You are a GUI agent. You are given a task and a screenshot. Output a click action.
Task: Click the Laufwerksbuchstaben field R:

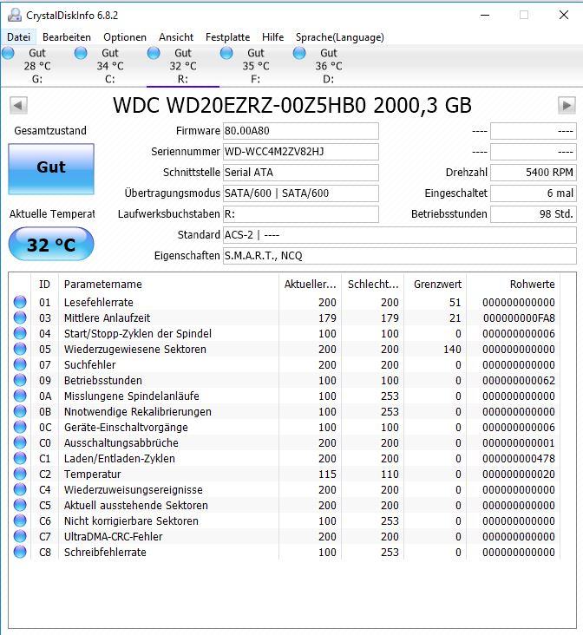301,214
